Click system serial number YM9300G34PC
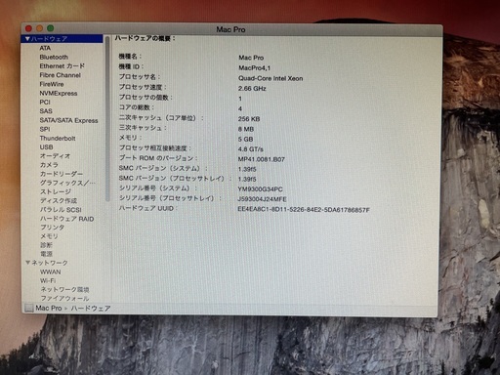This screenshot has height=375, width=500. 260,189
